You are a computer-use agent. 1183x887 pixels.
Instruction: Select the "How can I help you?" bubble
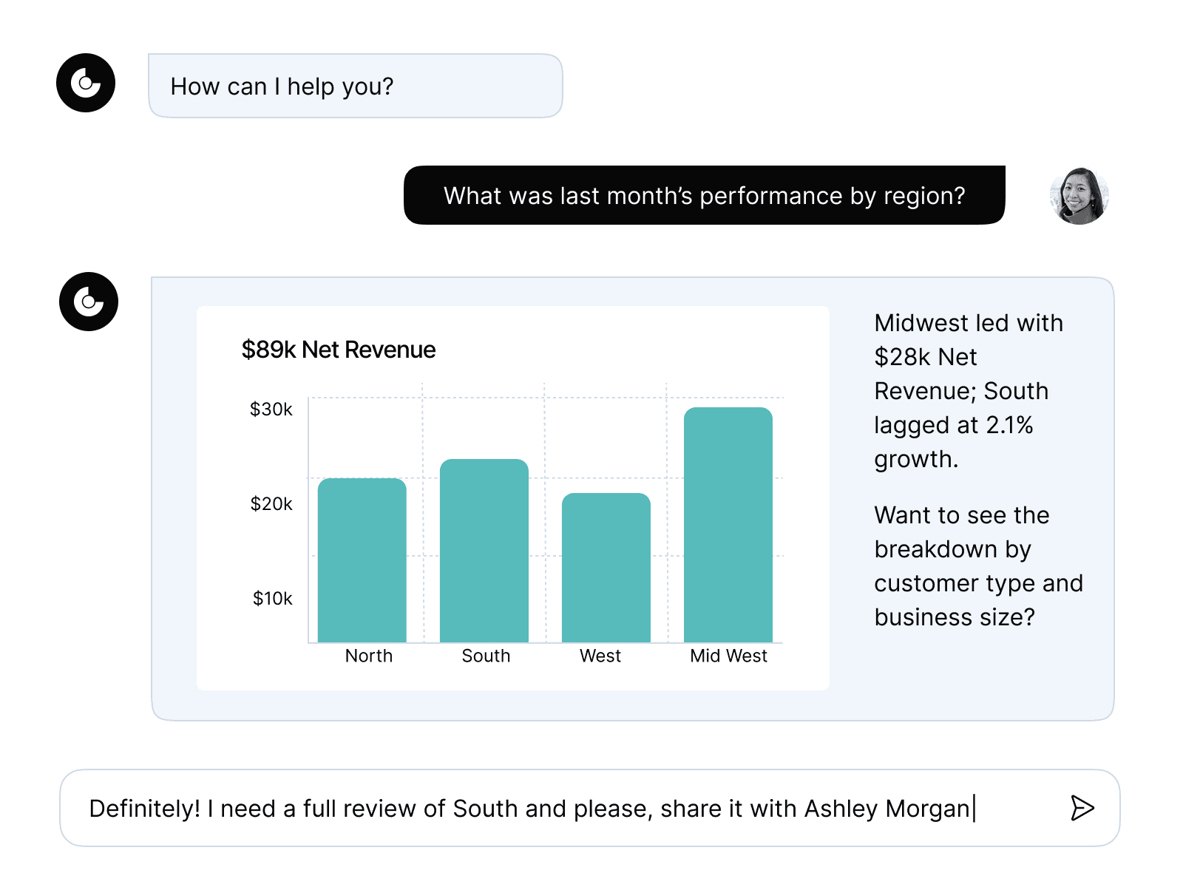355,86
